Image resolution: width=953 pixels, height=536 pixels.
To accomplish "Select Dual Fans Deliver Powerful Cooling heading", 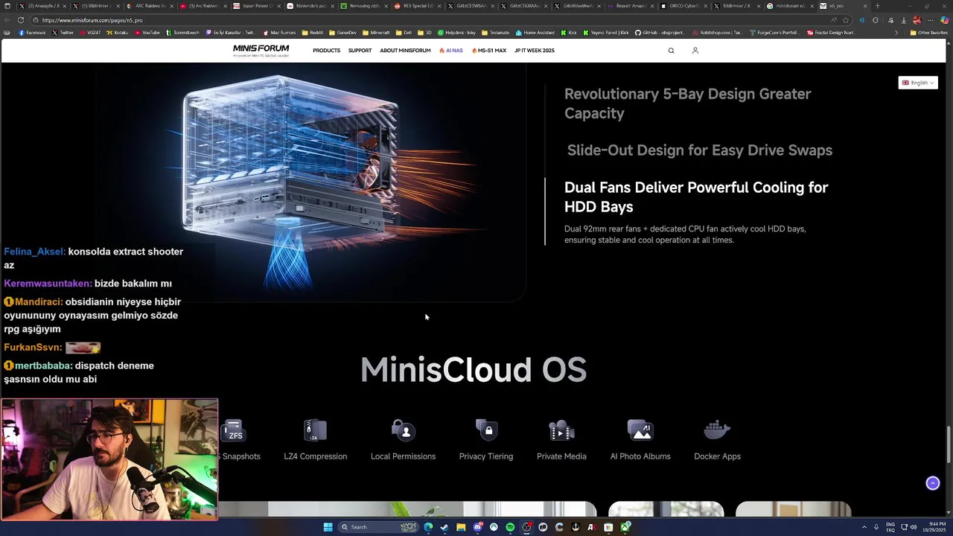I will (696, 197).
